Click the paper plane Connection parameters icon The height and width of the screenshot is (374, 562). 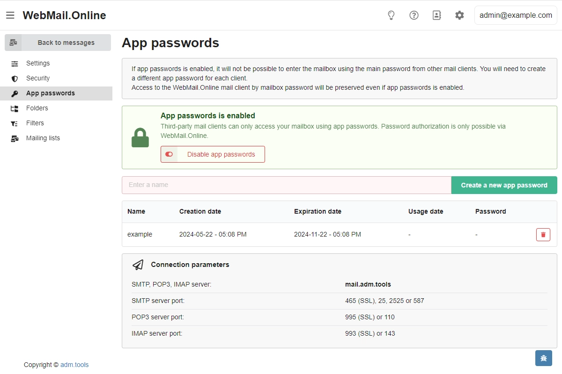pyautogui.click(x=138, y=265)
